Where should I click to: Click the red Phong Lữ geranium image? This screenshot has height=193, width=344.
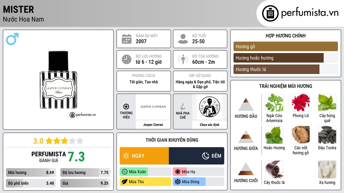(301, 103)
